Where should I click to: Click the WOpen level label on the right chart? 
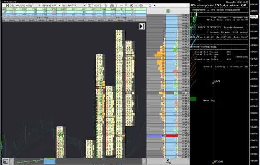pyautogui.click(x=218, y=161)
